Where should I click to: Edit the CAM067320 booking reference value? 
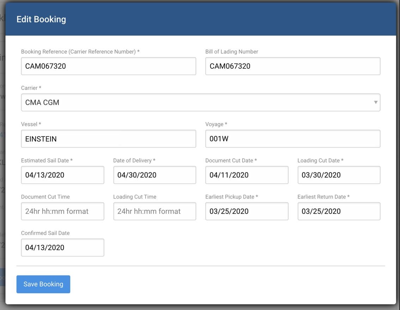[x=108, y=66]
